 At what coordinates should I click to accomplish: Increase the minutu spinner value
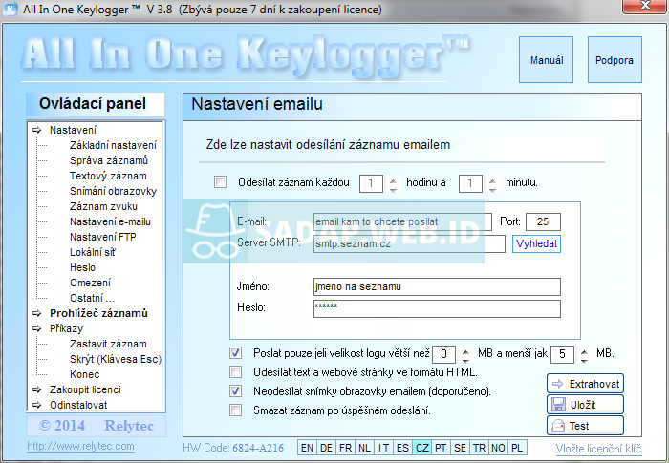492,179
